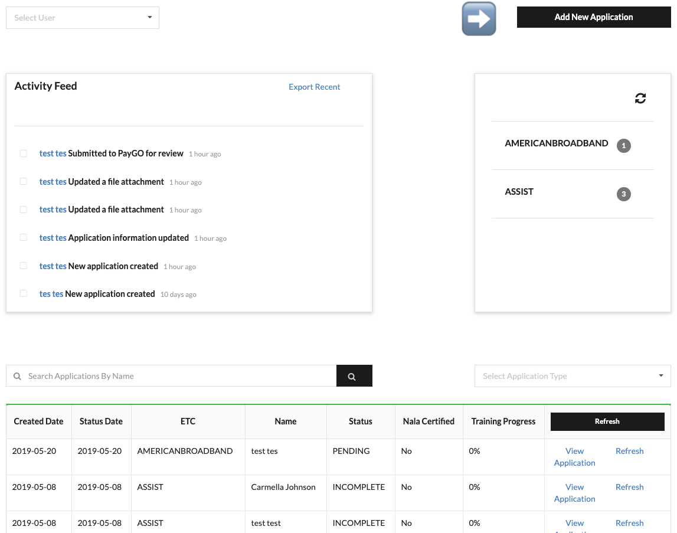Click the AMERICANBROADBAND count badge
This screenshot has width=677, height=533.
[624, 146]
